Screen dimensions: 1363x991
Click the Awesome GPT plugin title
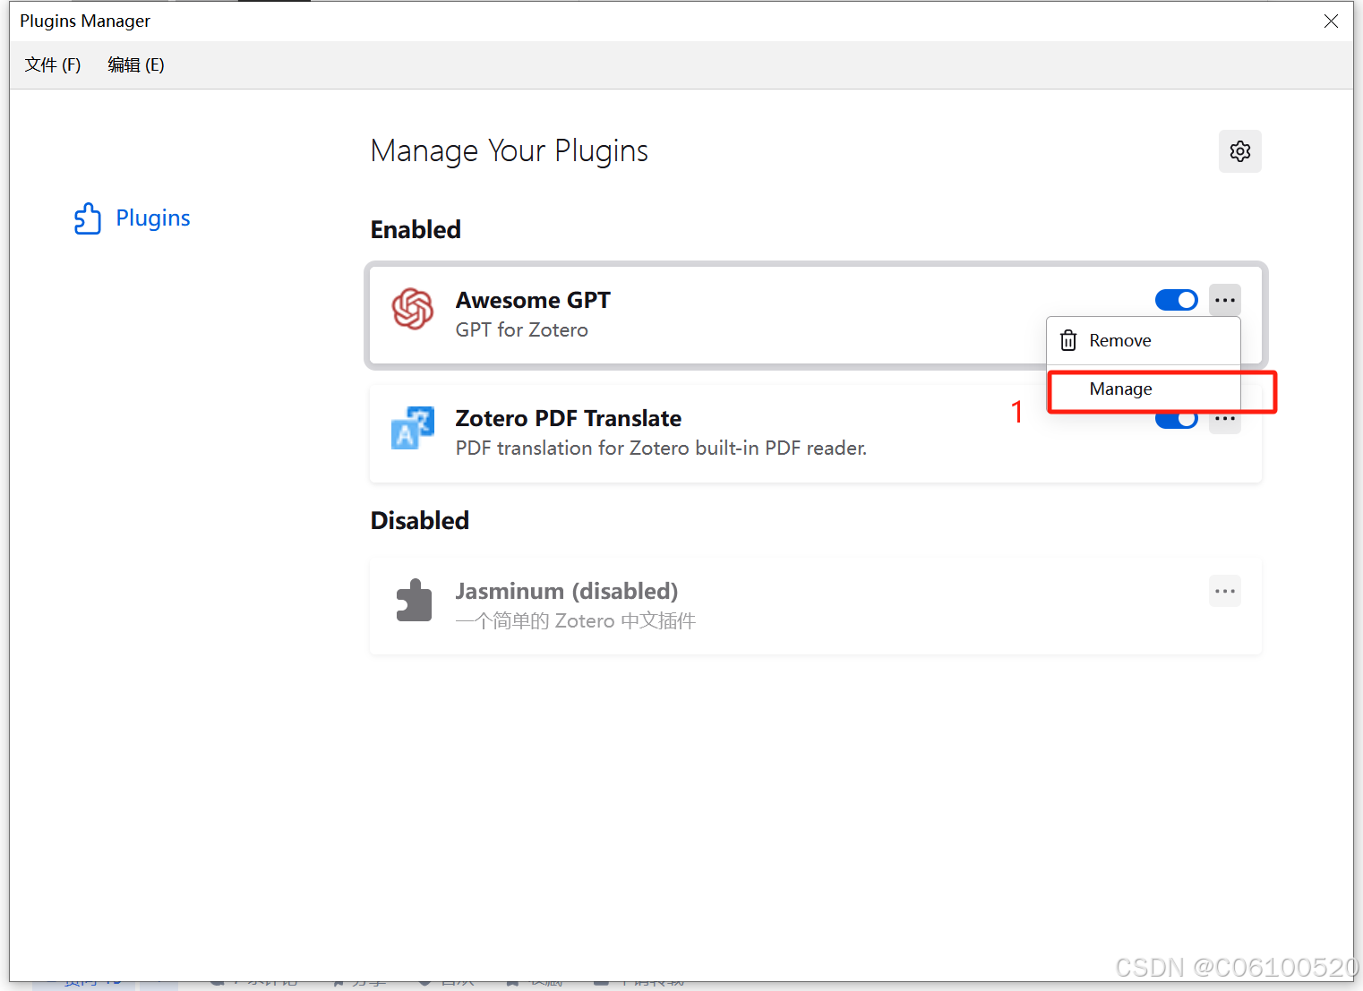[533, 300]
